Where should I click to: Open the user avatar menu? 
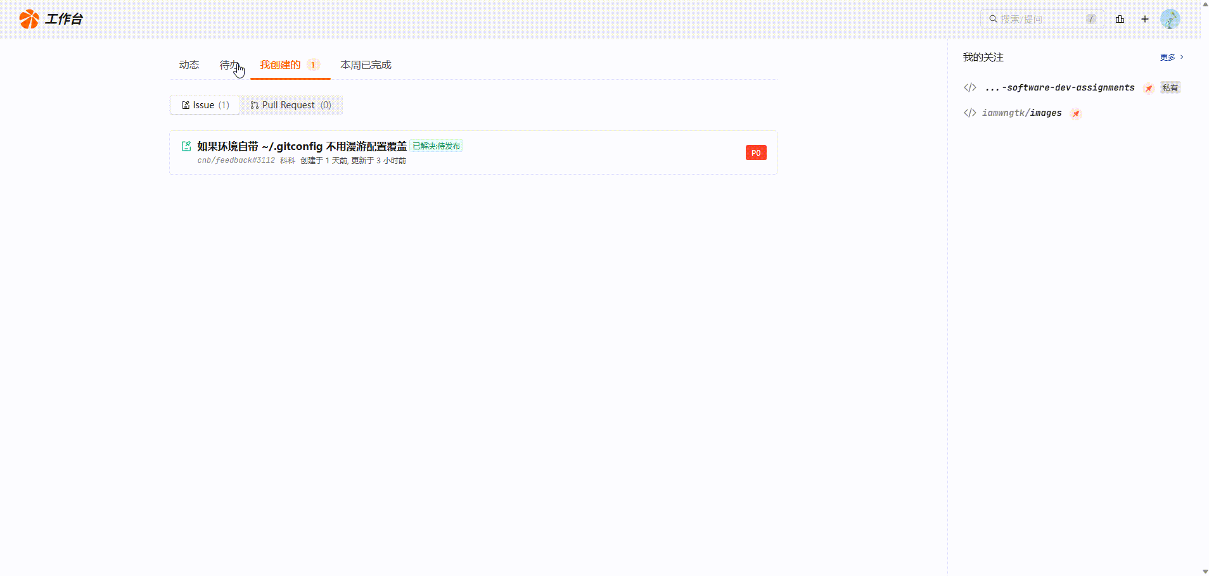click(1170, 19)
